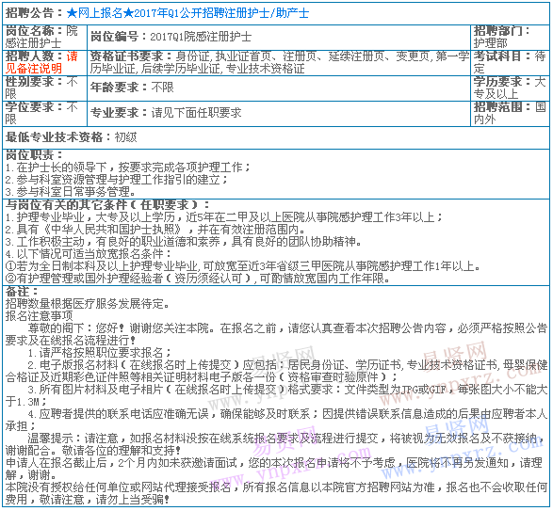This screenshot has height=511, width=553.
Task: Click the 年龄要求 不限 cell
Action: [279, 88]
